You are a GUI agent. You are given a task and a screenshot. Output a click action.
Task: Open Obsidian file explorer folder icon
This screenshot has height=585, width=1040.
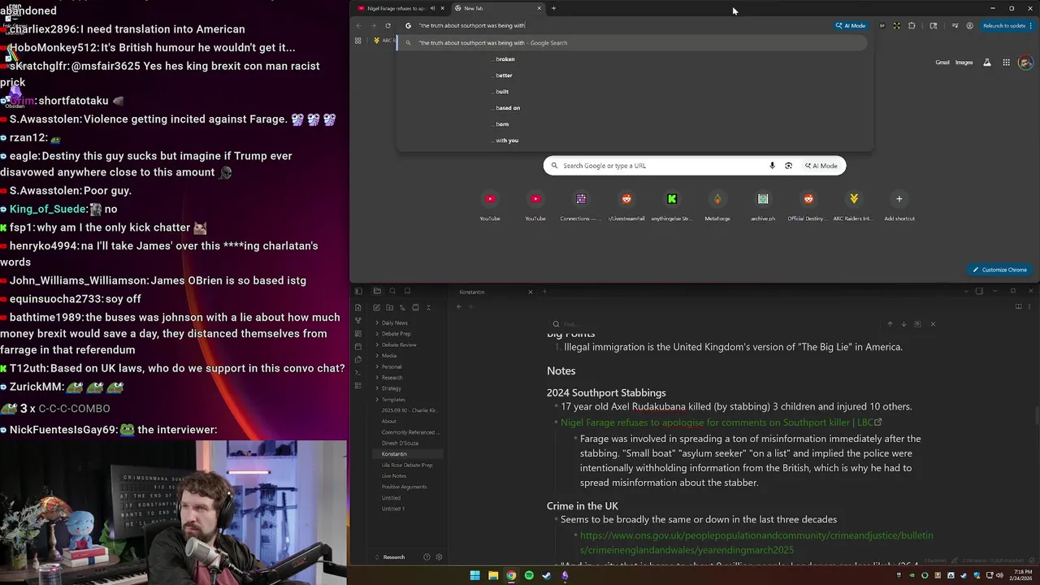click(377, 291)
